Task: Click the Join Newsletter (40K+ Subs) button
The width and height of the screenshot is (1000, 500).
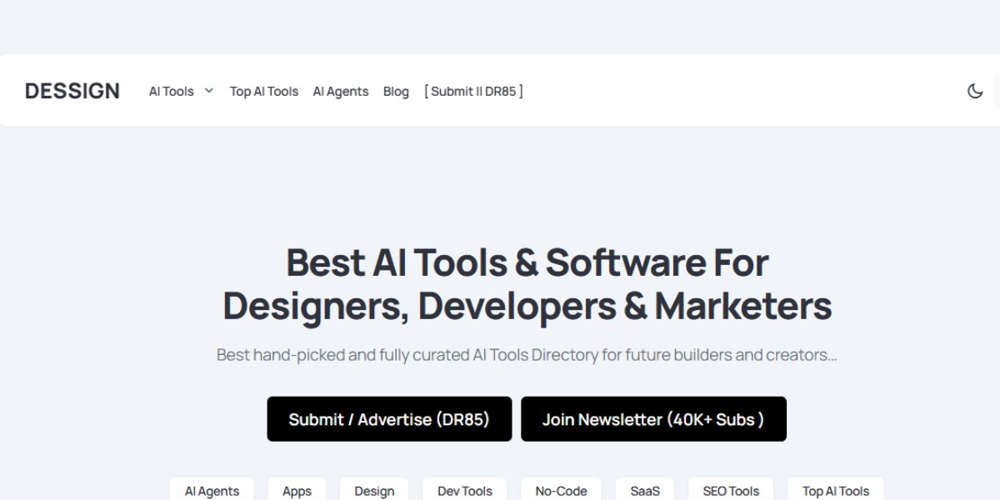Action: click(653, 419)
